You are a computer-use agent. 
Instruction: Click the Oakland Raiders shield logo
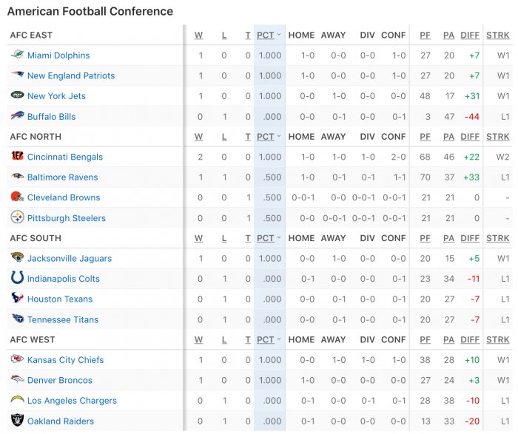tap(17, 420)
